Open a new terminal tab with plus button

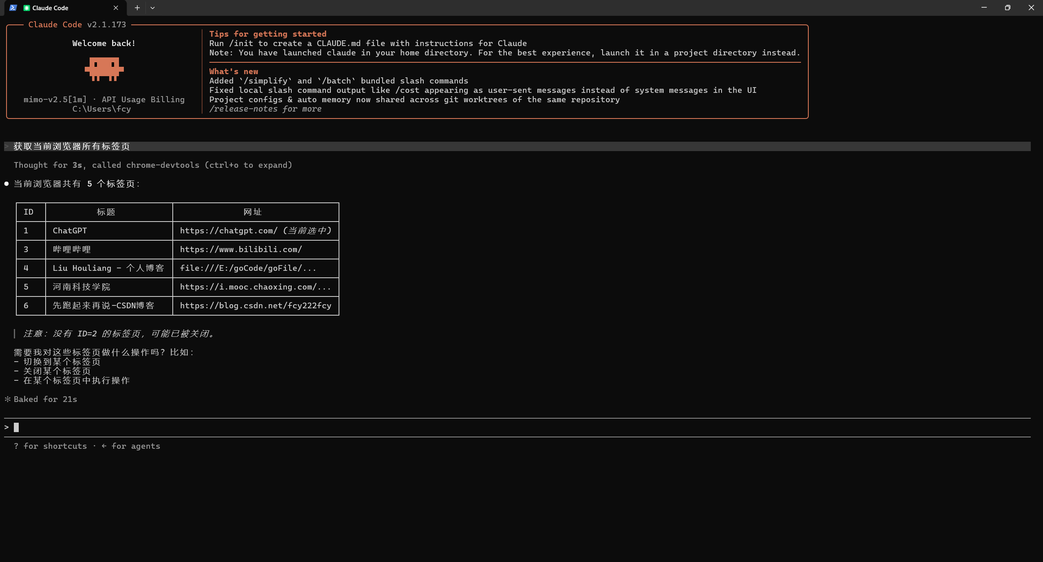[137, 8]
